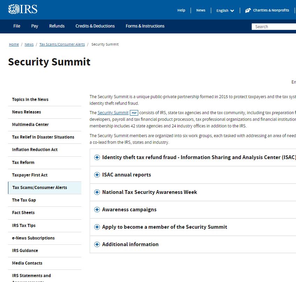Click the Help link in header

coord(181,10)
